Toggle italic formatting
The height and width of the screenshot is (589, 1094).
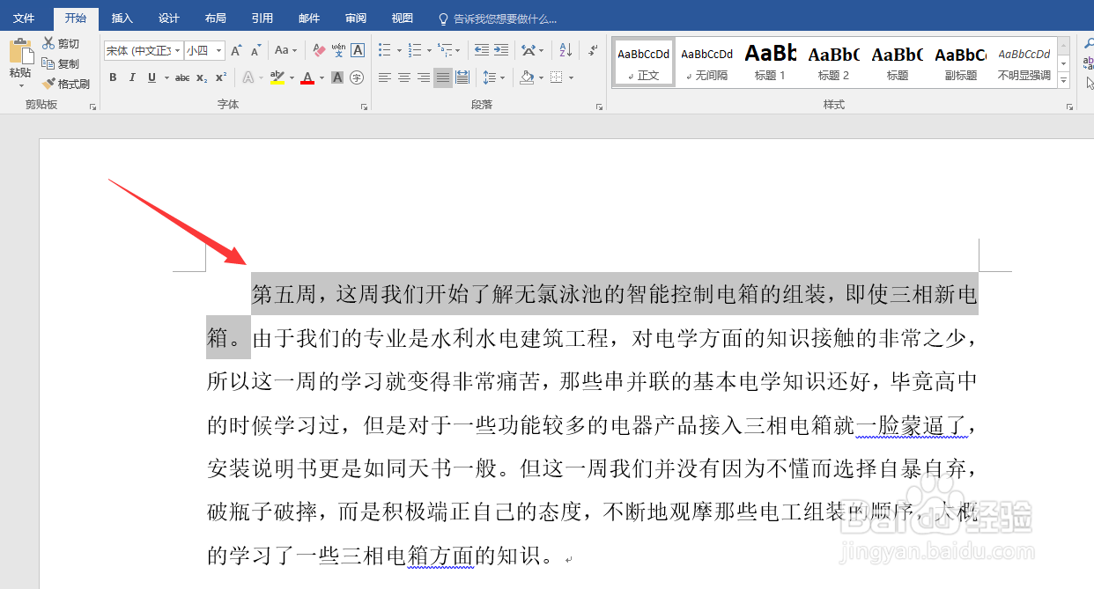pyautogui.click(x=132, y=77)
